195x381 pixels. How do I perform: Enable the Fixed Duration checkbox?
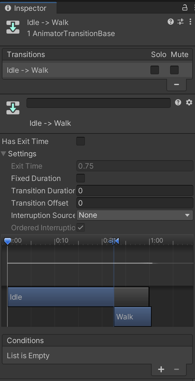(x=81, y=178)
